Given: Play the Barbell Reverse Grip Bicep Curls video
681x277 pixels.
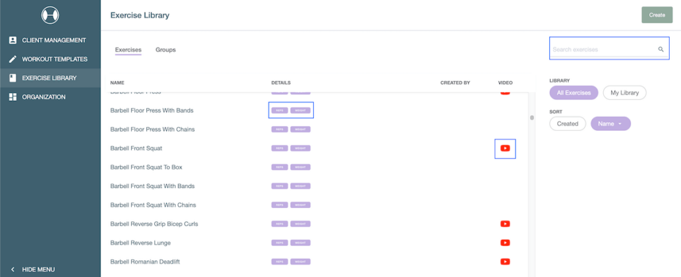Looking at the screenshot, I should [x=505, y=224].
